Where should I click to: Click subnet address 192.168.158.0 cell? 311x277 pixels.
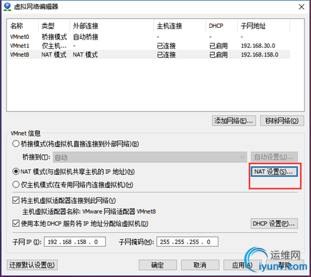260,54
